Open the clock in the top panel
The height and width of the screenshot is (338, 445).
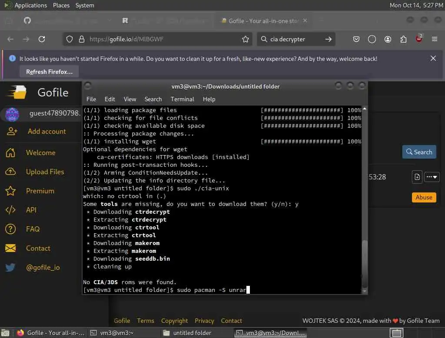click(416, 5)
